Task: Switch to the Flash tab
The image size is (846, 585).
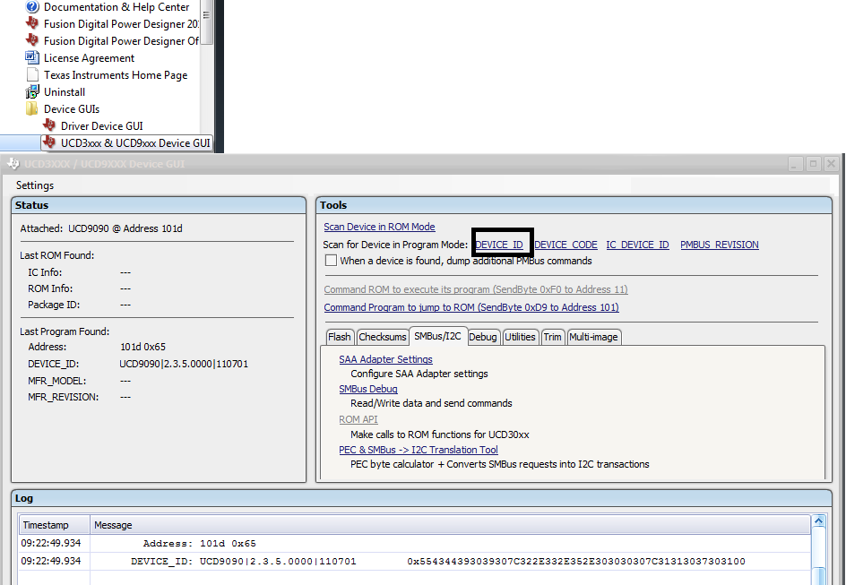Action: click(x=340, y=337)
